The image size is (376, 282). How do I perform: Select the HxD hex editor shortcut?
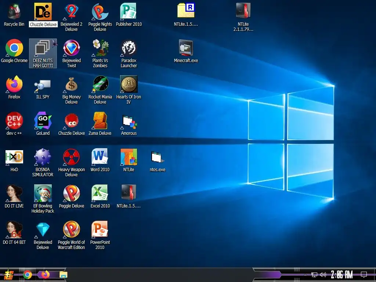14,160
